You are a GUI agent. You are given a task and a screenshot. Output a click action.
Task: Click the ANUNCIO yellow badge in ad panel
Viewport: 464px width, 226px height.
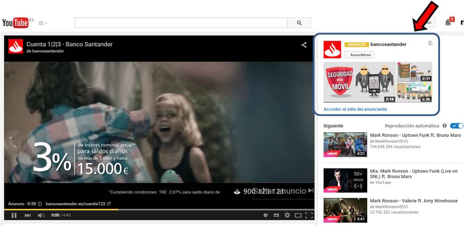coord(357,45)
